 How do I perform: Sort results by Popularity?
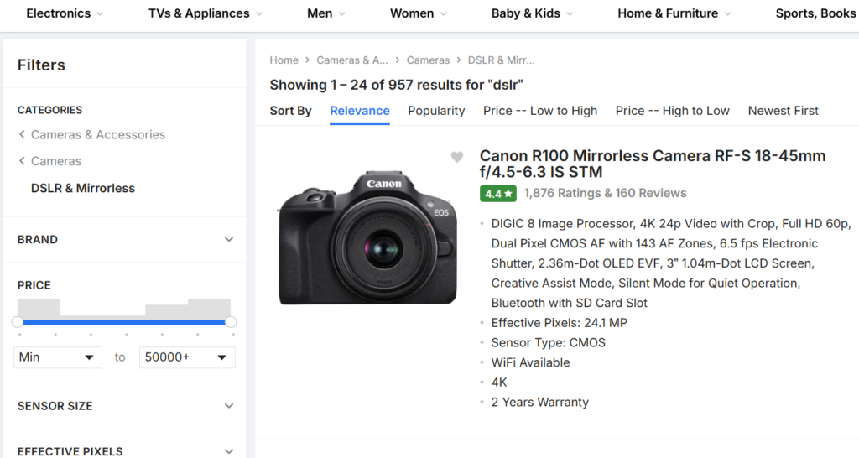(436, 111)
